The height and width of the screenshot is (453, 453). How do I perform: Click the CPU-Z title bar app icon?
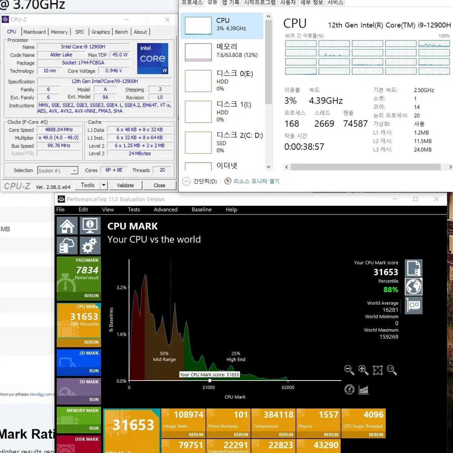(5, 20)
